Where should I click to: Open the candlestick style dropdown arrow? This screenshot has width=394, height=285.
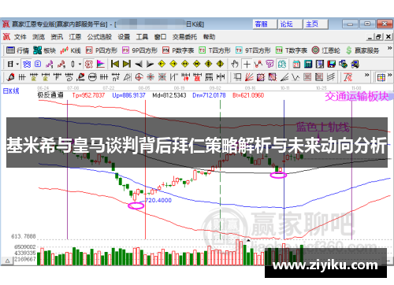click(80, 64)
